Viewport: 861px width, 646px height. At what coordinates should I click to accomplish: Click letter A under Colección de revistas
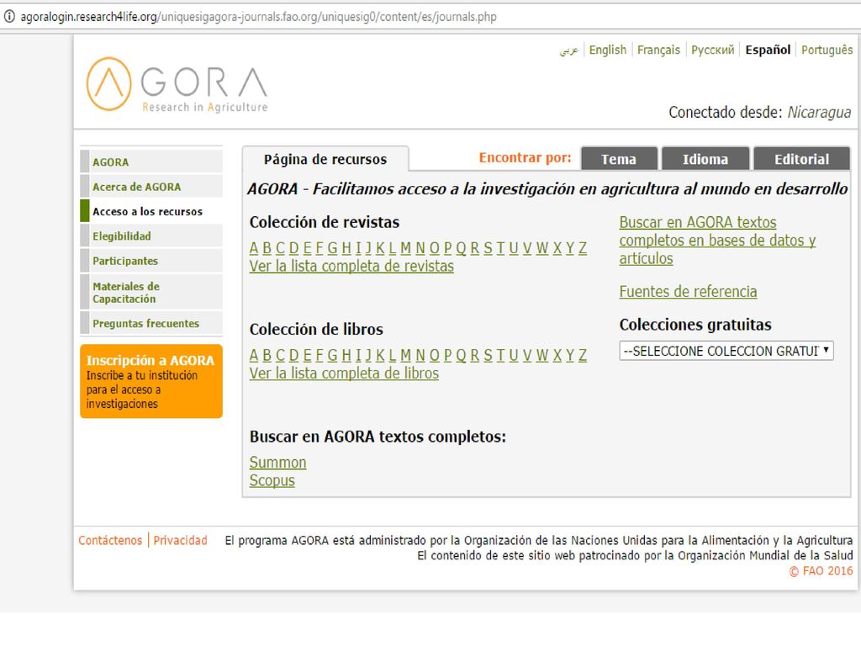[x=254, y=248]
